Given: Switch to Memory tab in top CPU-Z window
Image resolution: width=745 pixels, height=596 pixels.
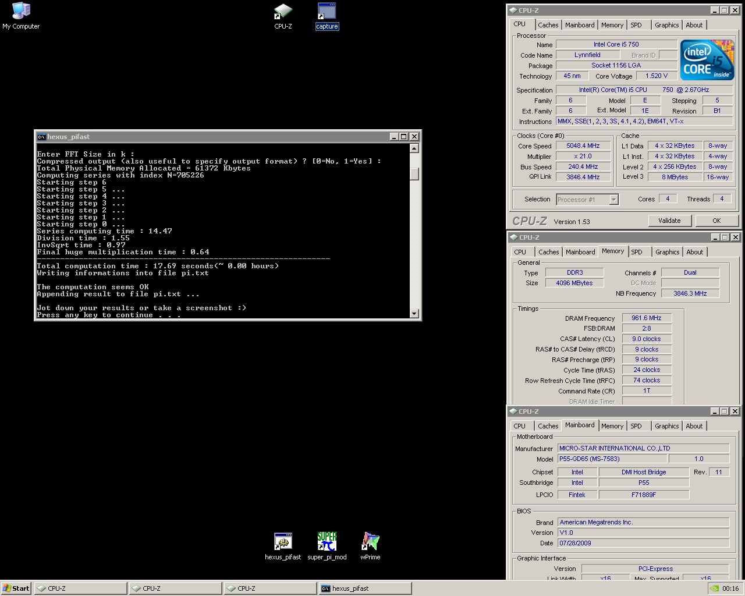Looking at the screenshot, I should [612, 25].
